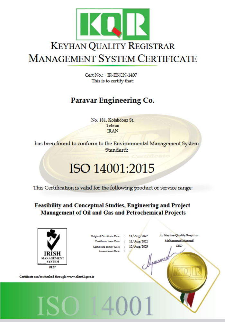The height and width of the screenshot is (322, 225).
Task: Select the 'Management System Certificate' title
Action: point(113,59)
